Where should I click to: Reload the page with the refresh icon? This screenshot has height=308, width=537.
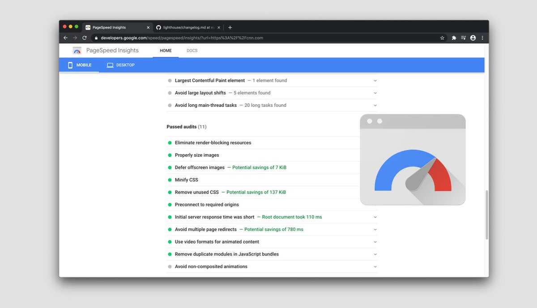point(85,38)
